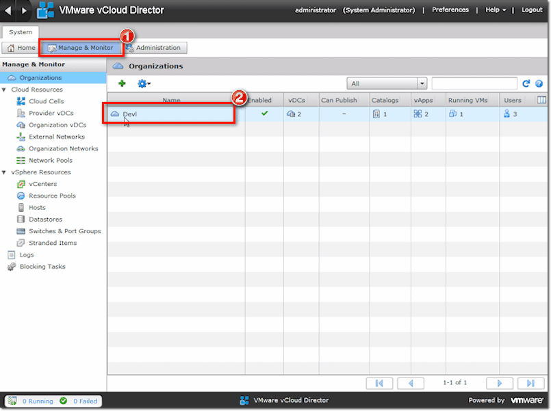
Task: Open the gear actions menu
Action: coord(144,83)
